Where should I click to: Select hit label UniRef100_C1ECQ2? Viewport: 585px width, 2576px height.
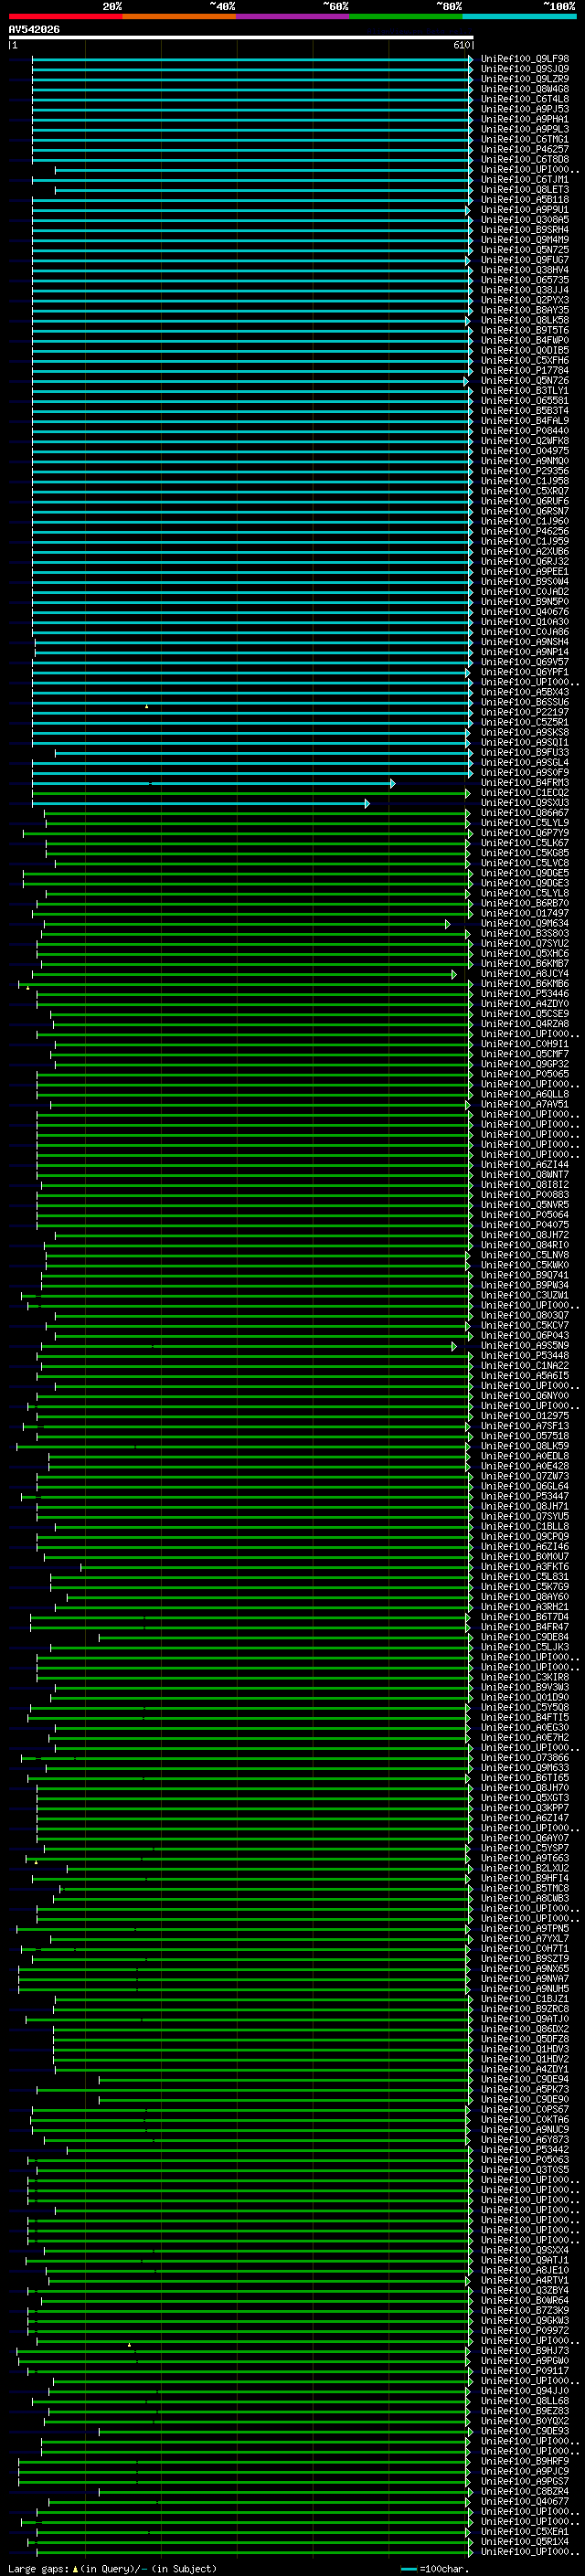pos(525,793)
